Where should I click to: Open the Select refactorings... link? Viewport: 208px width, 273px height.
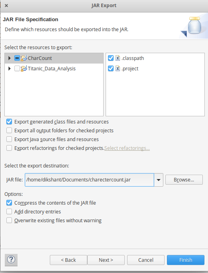[x=127, y=148]
